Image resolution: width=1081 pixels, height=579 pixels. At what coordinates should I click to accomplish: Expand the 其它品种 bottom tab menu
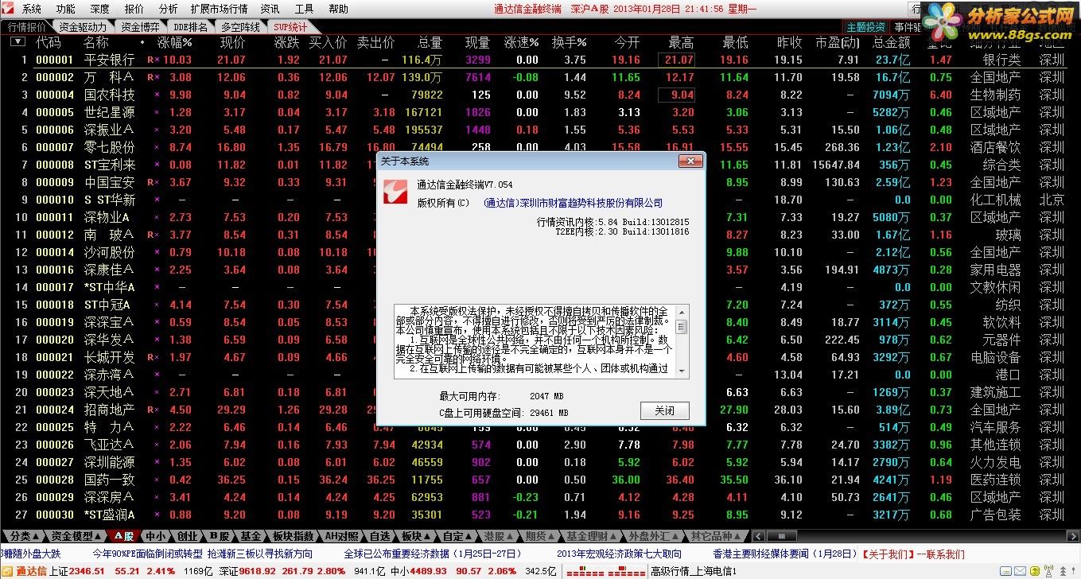coord(717,536)
